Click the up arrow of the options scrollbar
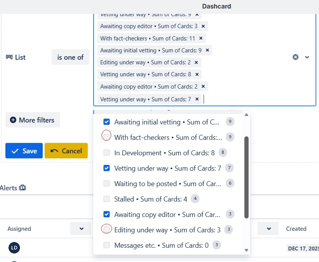Viewport: 319px width, 262px height. [x=246, y=115]
